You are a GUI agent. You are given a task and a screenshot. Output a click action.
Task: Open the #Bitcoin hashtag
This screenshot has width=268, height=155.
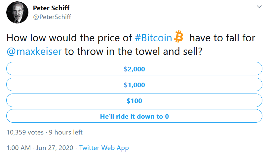pyautogui.click(x=153, y=38)
